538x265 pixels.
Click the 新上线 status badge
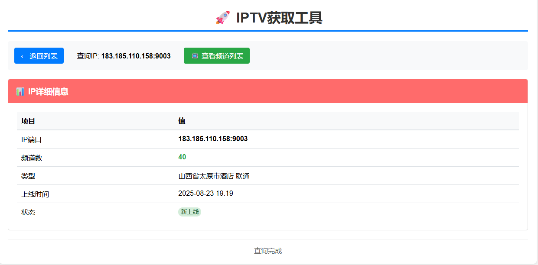pyautogui.click(x=189, y=212)
